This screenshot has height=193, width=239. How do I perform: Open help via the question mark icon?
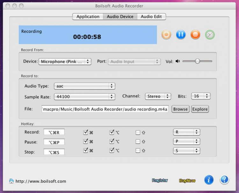(224, 180)
